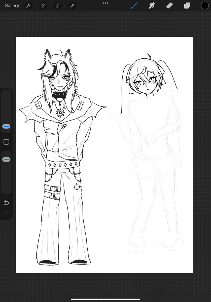This screenshot has width=211, height=302.
Task: Return to the Gallery
Action: point(12,6)
